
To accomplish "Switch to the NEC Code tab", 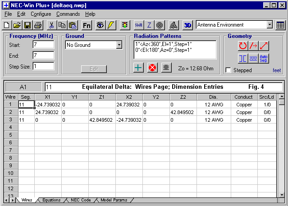I will (80, 200).
